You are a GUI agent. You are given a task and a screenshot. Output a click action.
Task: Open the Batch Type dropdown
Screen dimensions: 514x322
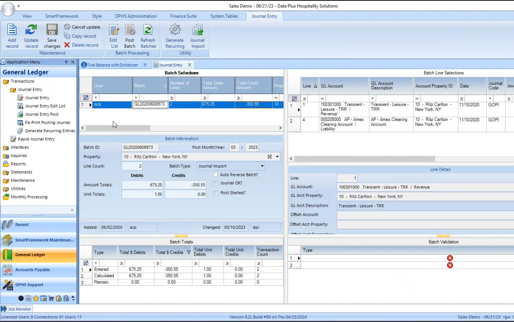coord(262,166)
